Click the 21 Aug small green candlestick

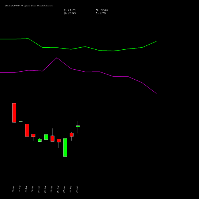(40, 140)
